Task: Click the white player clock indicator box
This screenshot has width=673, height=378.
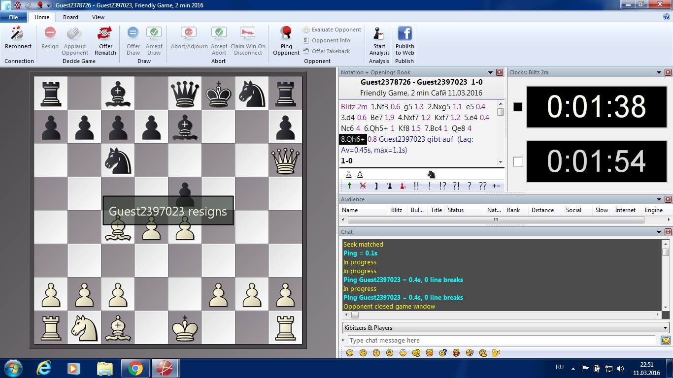Action: (518, 161)
